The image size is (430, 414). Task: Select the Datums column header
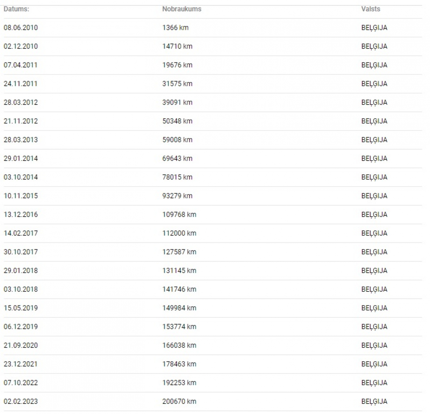pos(16,9)
